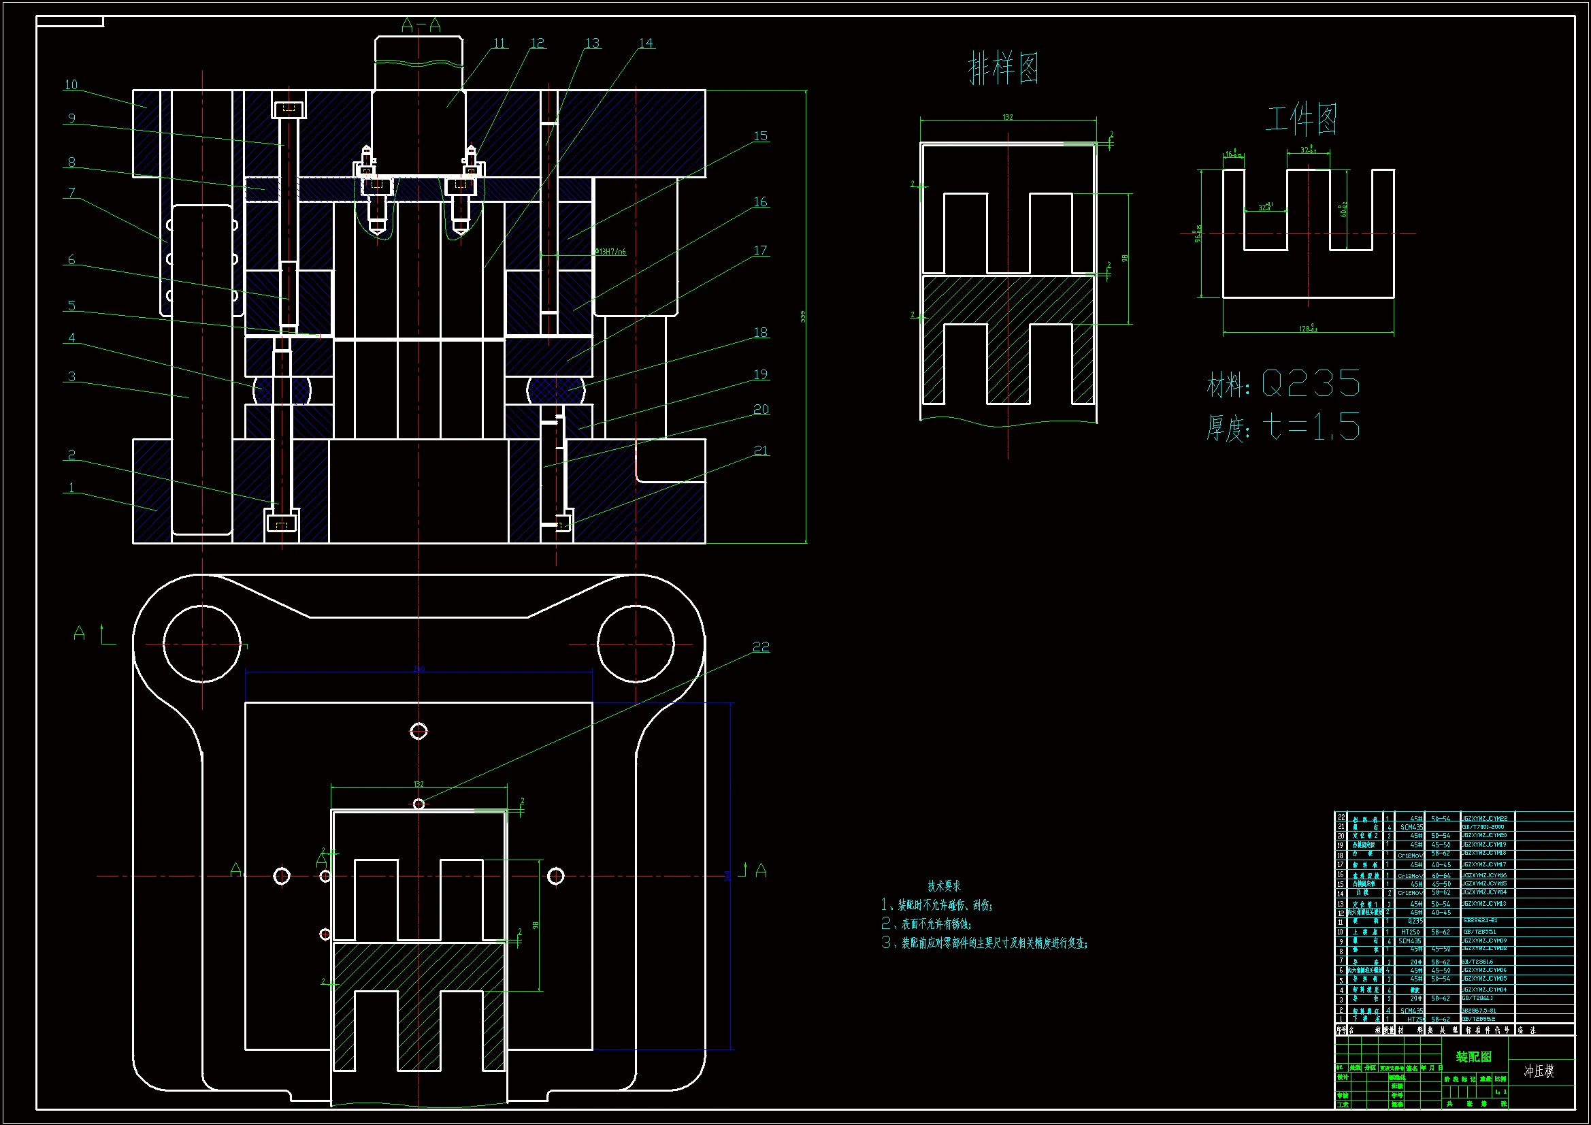Click part balloon number 14
1591x1125 pixels.
click(x=646, y=44)
